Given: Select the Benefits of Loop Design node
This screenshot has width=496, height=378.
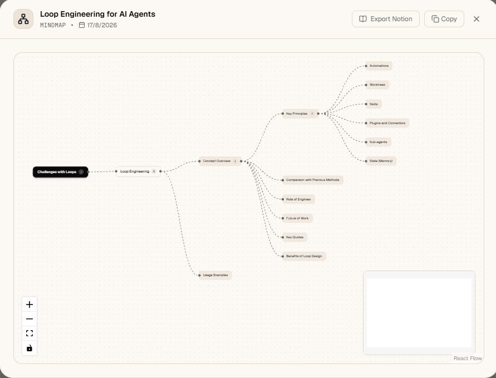Looking at the screenshot, I should pyautogui.click(x=304, y=256).
